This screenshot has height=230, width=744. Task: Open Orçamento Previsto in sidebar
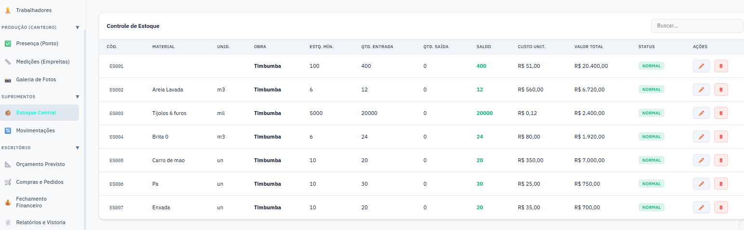click(40, 164)
